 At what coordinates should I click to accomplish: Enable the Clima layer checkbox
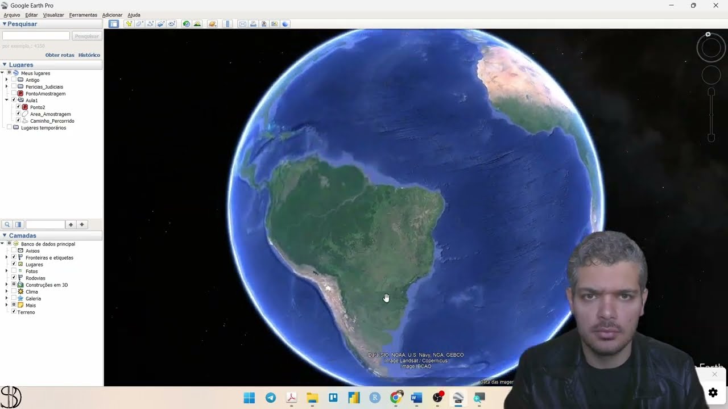point(14,291)
